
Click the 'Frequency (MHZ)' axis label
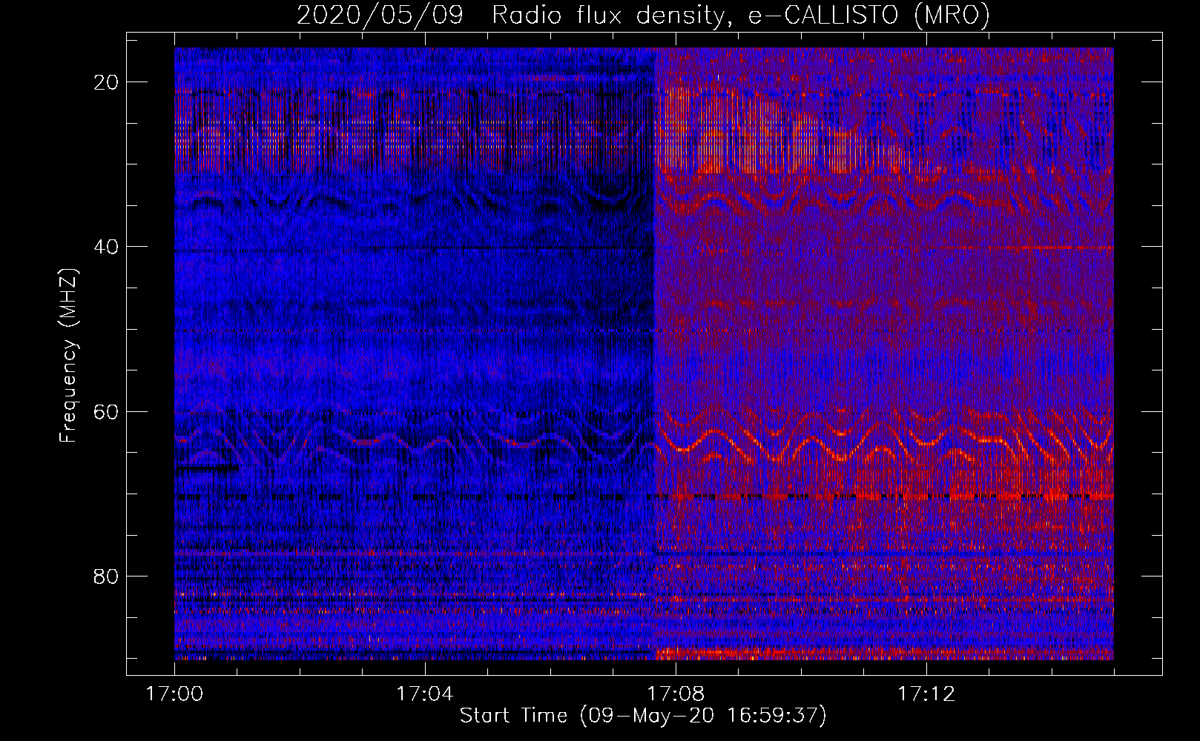68,355
